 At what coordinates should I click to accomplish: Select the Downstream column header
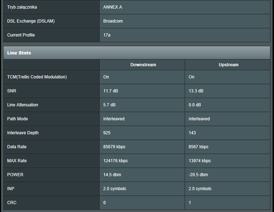(x=143, y=65)
